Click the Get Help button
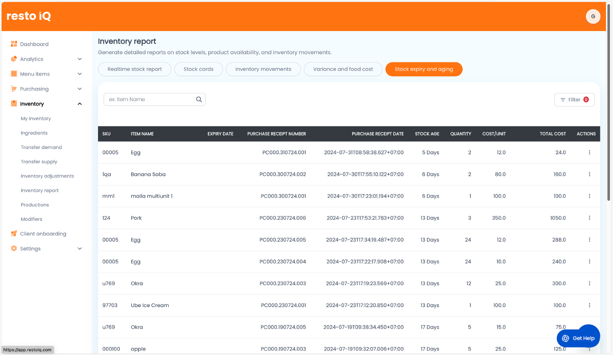Viewport: 613px width, 355px height. (x=578, y=338)
